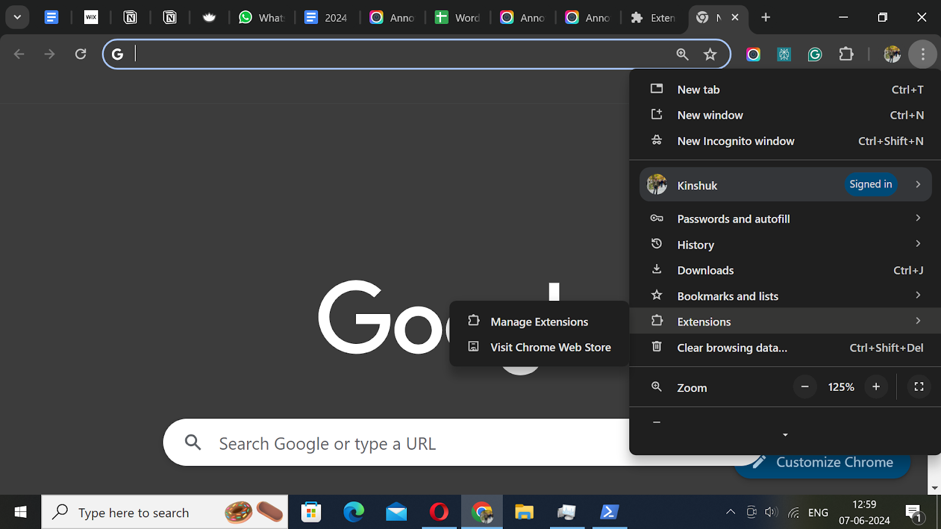Expand Passwords and autofill submenu chevron
The width and height of the screenshot is (941, 529).
(918, 218)
